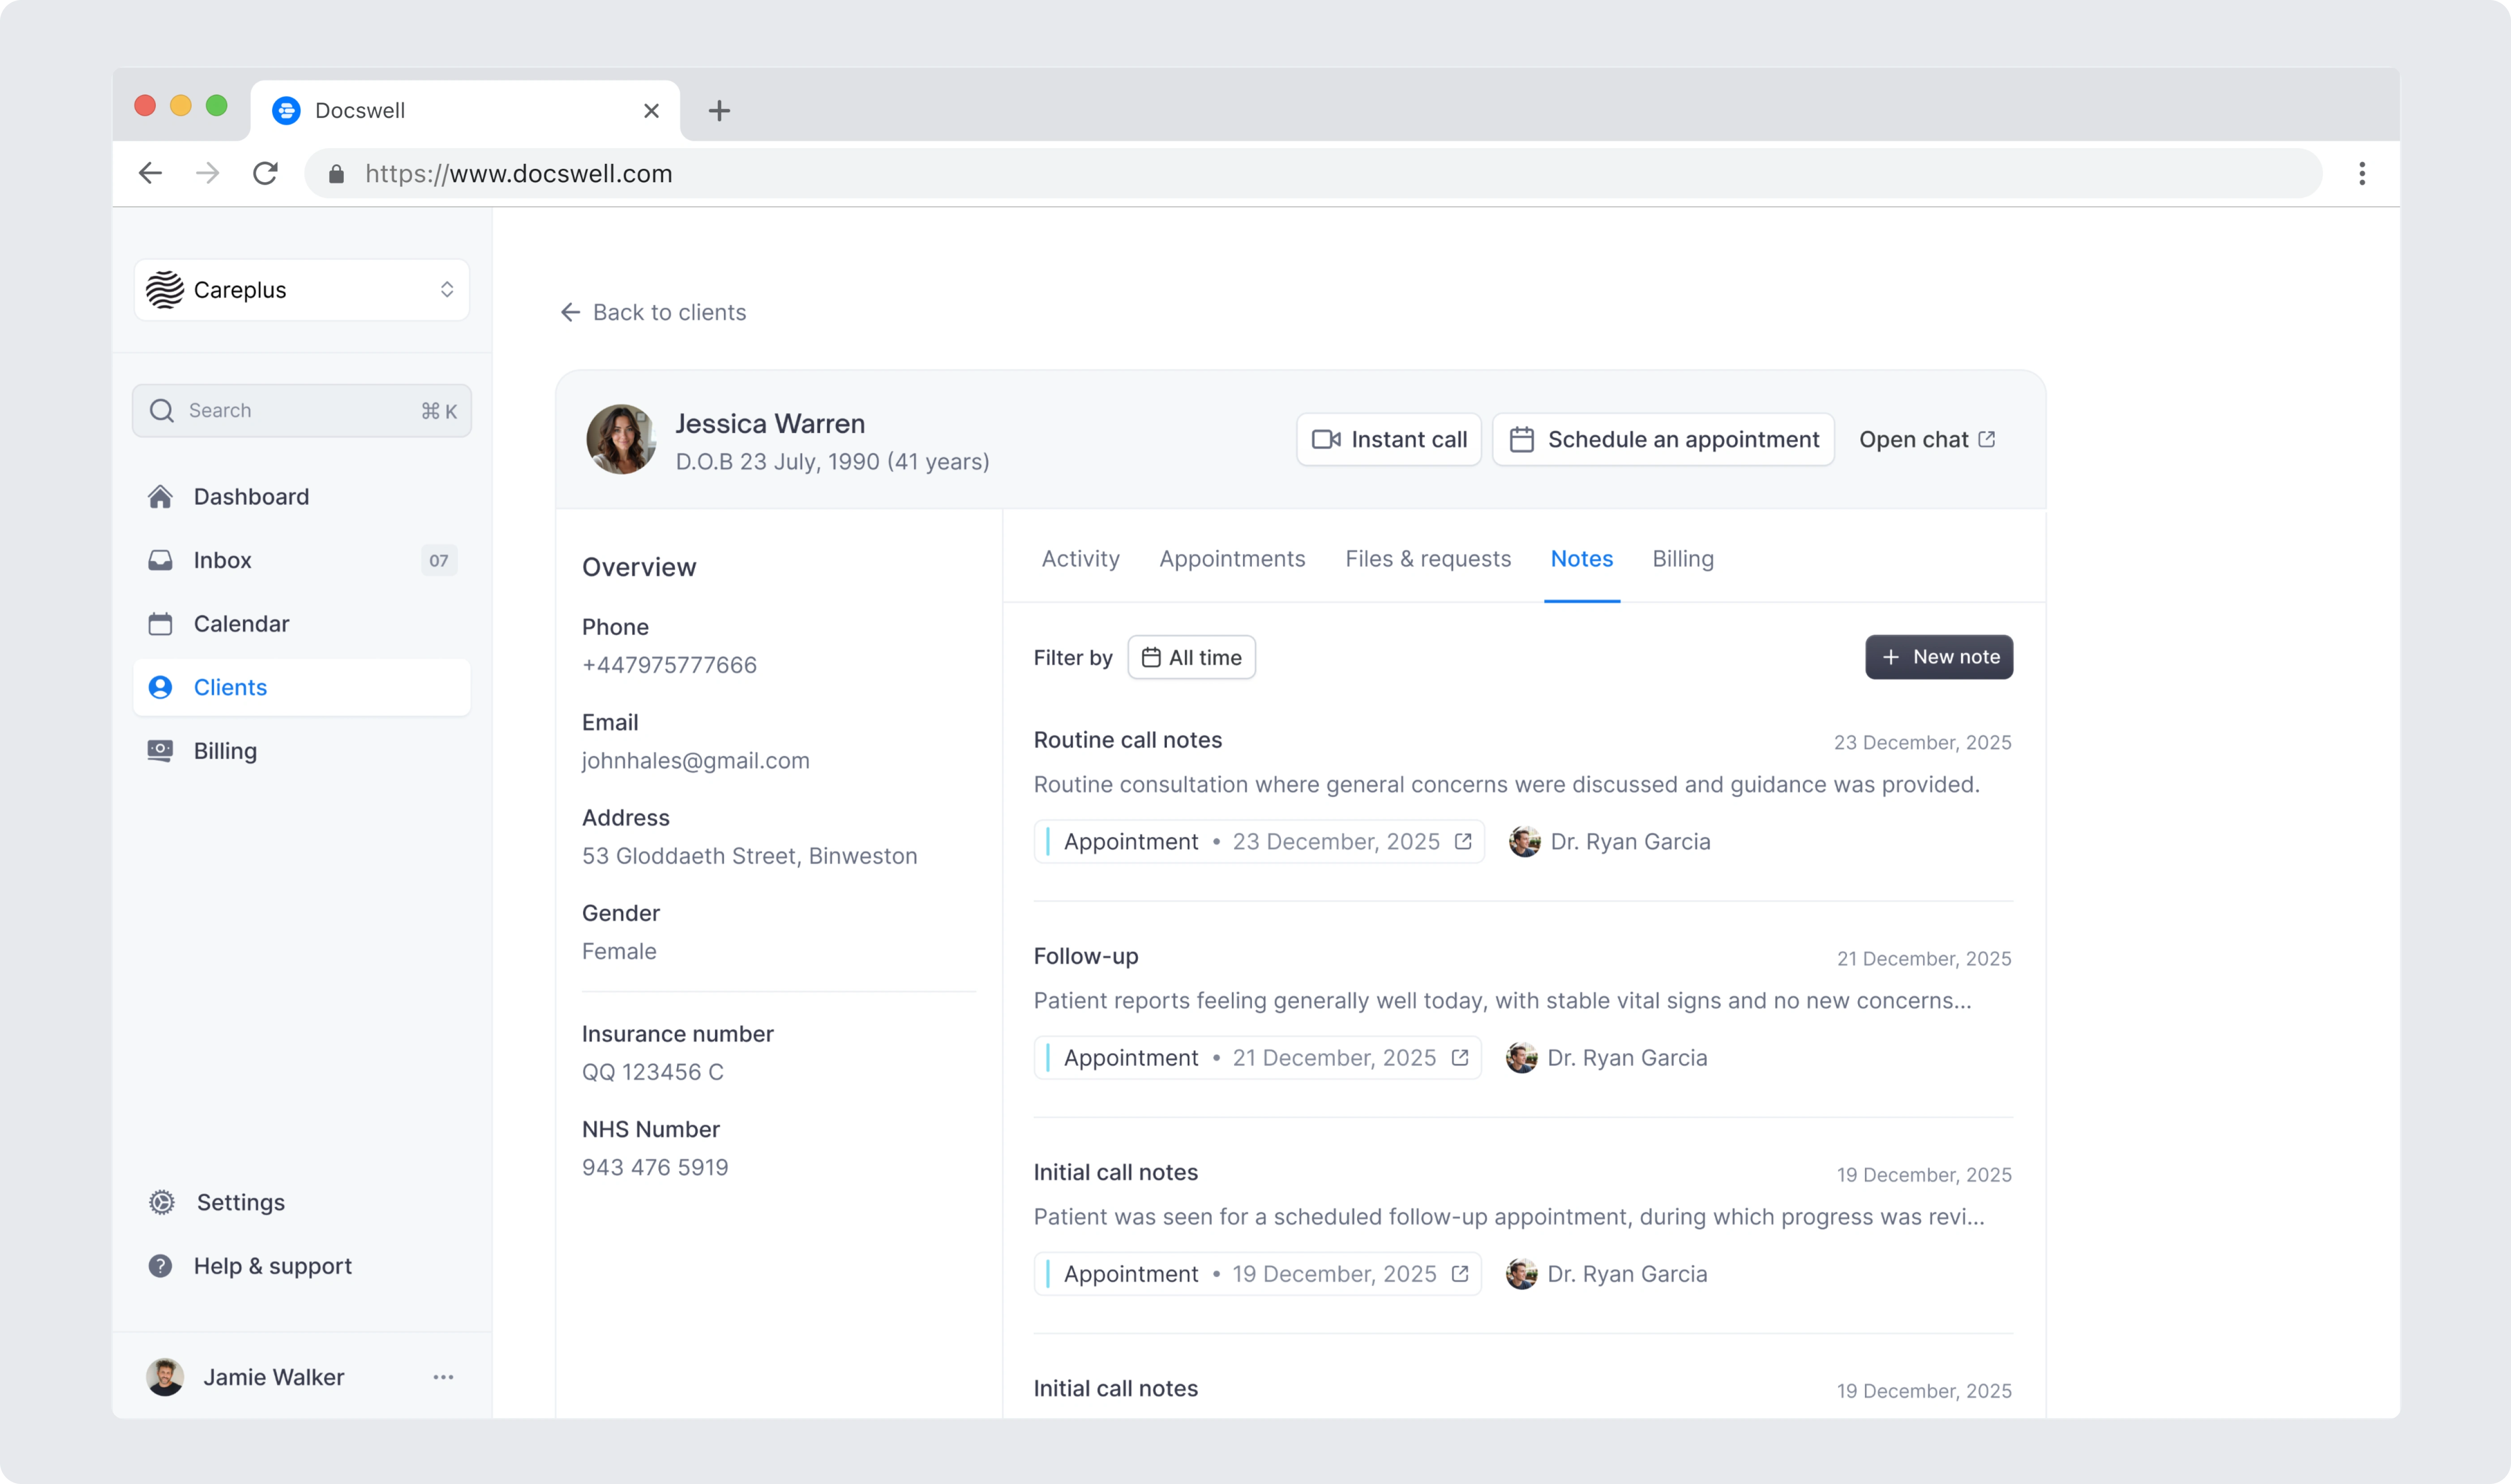Switch to the Appointments tab
This screenshot has width=2511, height=1484.
pyautogui.click(x=1231, y=559)
